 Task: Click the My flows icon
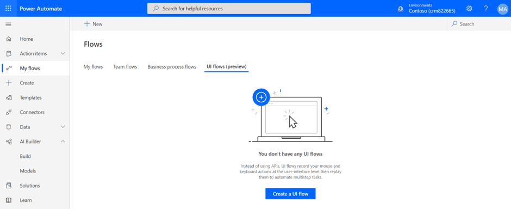click(x=9, y=68)
